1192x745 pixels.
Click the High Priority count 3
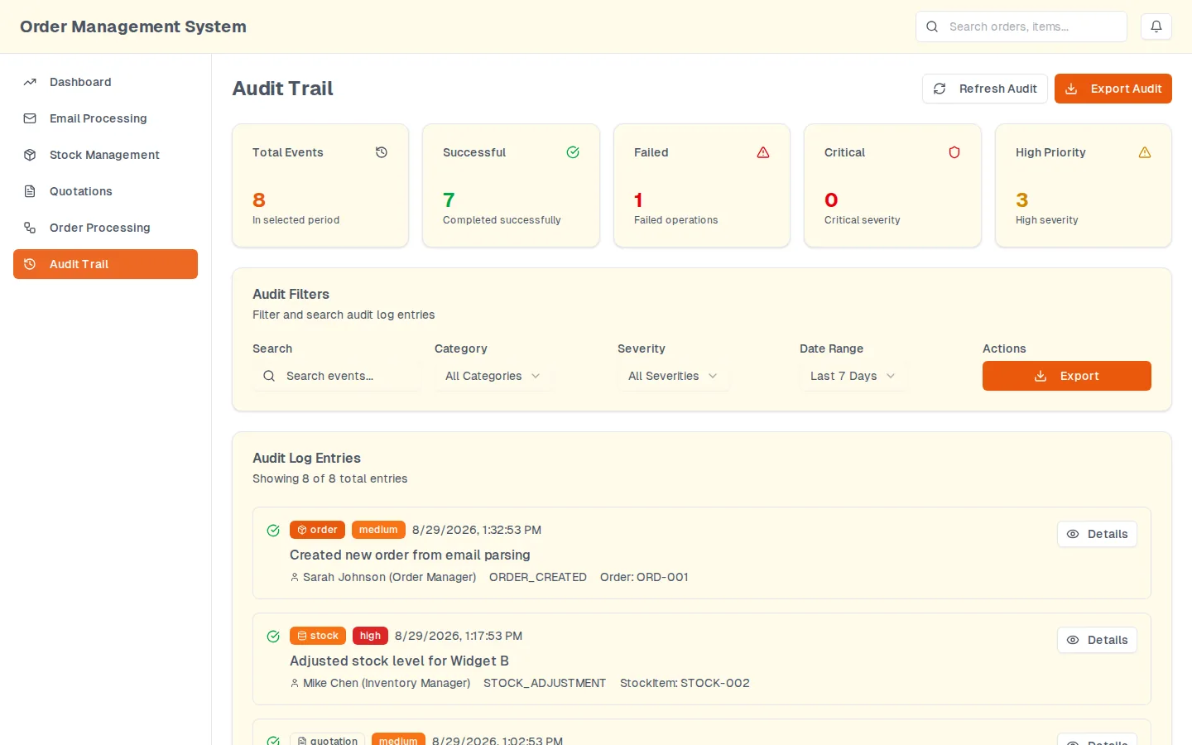click(1022, 200)
